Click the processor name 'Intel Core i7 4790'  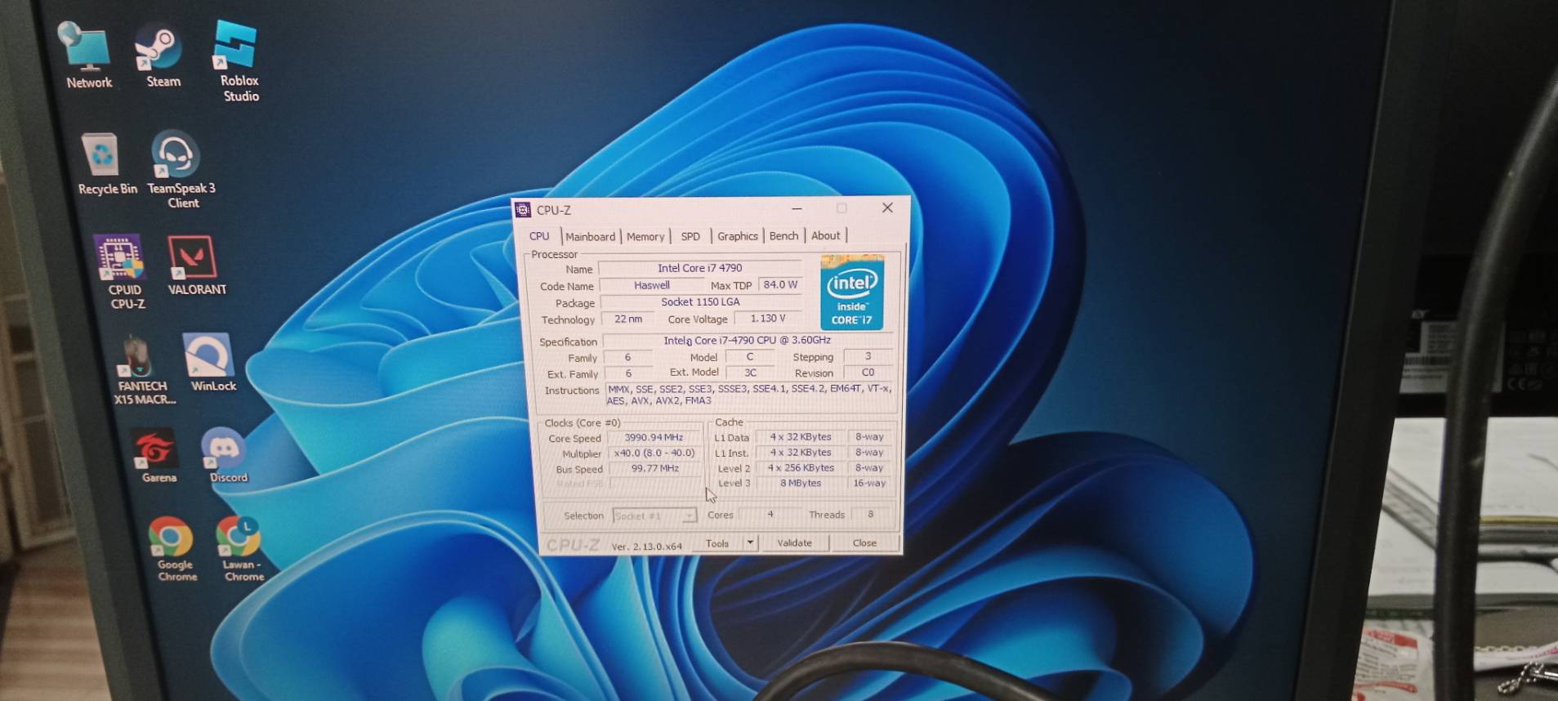(x=699, y=268)
